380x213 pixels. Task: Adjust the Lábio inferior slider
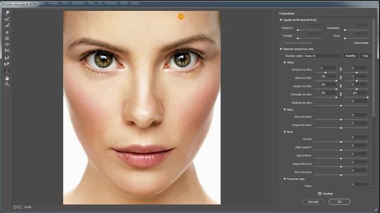341,159
